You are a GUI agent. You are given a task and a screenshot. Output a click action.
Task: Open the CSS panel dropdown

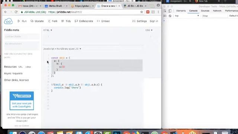tap(149, 30)
